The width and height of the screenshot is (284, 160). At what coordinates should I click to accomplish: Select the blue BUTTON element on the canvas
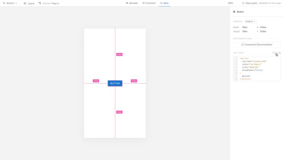115,83
